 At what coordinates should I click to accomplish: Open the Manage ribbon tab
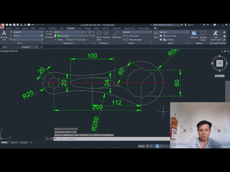pos(88,28)
